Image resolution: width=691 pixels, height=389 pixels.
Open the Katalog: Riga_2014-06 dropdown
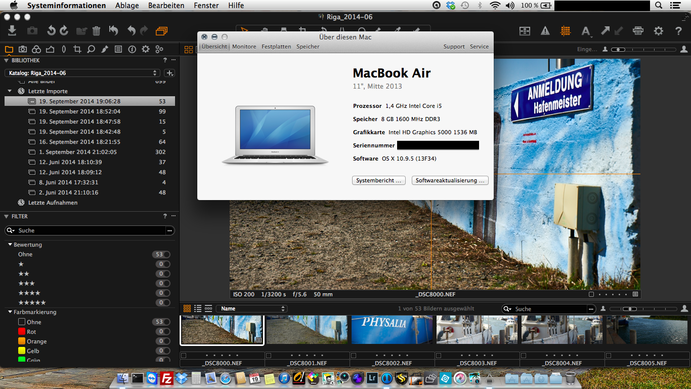83,73
